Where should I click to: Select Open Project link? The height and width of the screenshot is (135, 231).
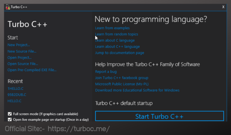(x=19, y=57)
